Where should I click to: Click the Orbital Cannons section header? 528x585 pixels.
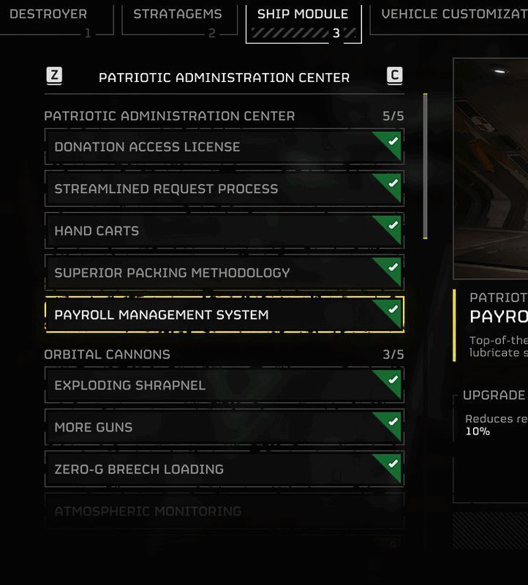[108, 355]
